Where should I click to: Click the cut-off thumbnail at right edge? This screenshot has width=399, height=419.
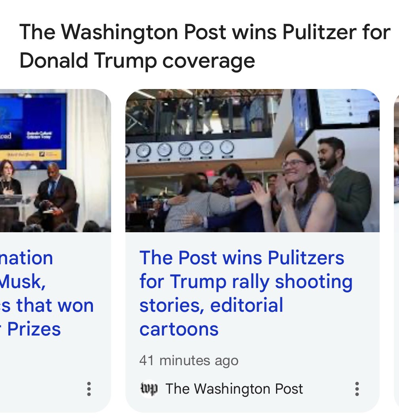pyautogui.click(x=396, y=158)
